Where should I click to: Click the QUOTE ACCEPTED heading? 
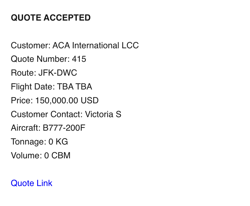pyautogui.click(x=51, y=18)
